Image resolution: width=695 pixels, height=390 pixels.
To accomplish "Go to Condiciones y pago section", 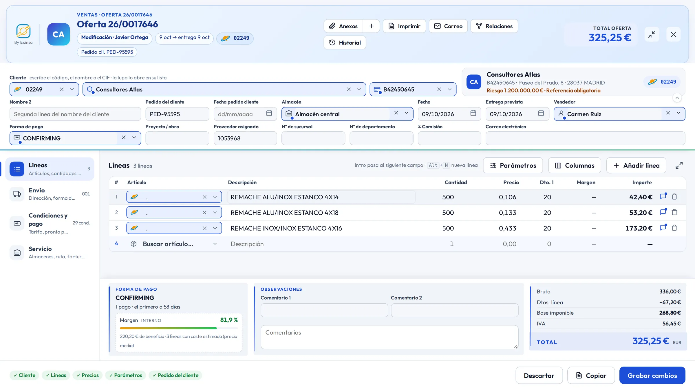I will (50, 223).
